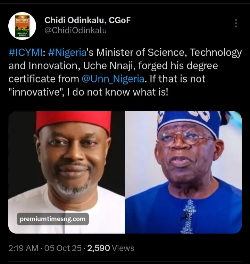Open Chidi Odinkalu's profile picture

pyautogui.click(x=22, y=26)
